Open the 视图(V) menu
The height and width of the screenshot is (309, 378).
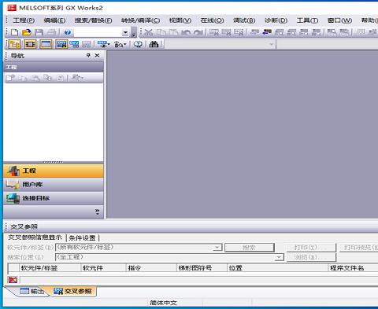[180, 20]
